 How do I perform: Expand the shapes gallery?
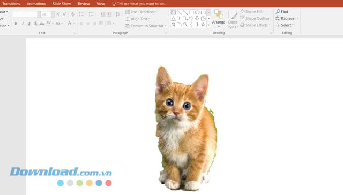pos(208,25)
